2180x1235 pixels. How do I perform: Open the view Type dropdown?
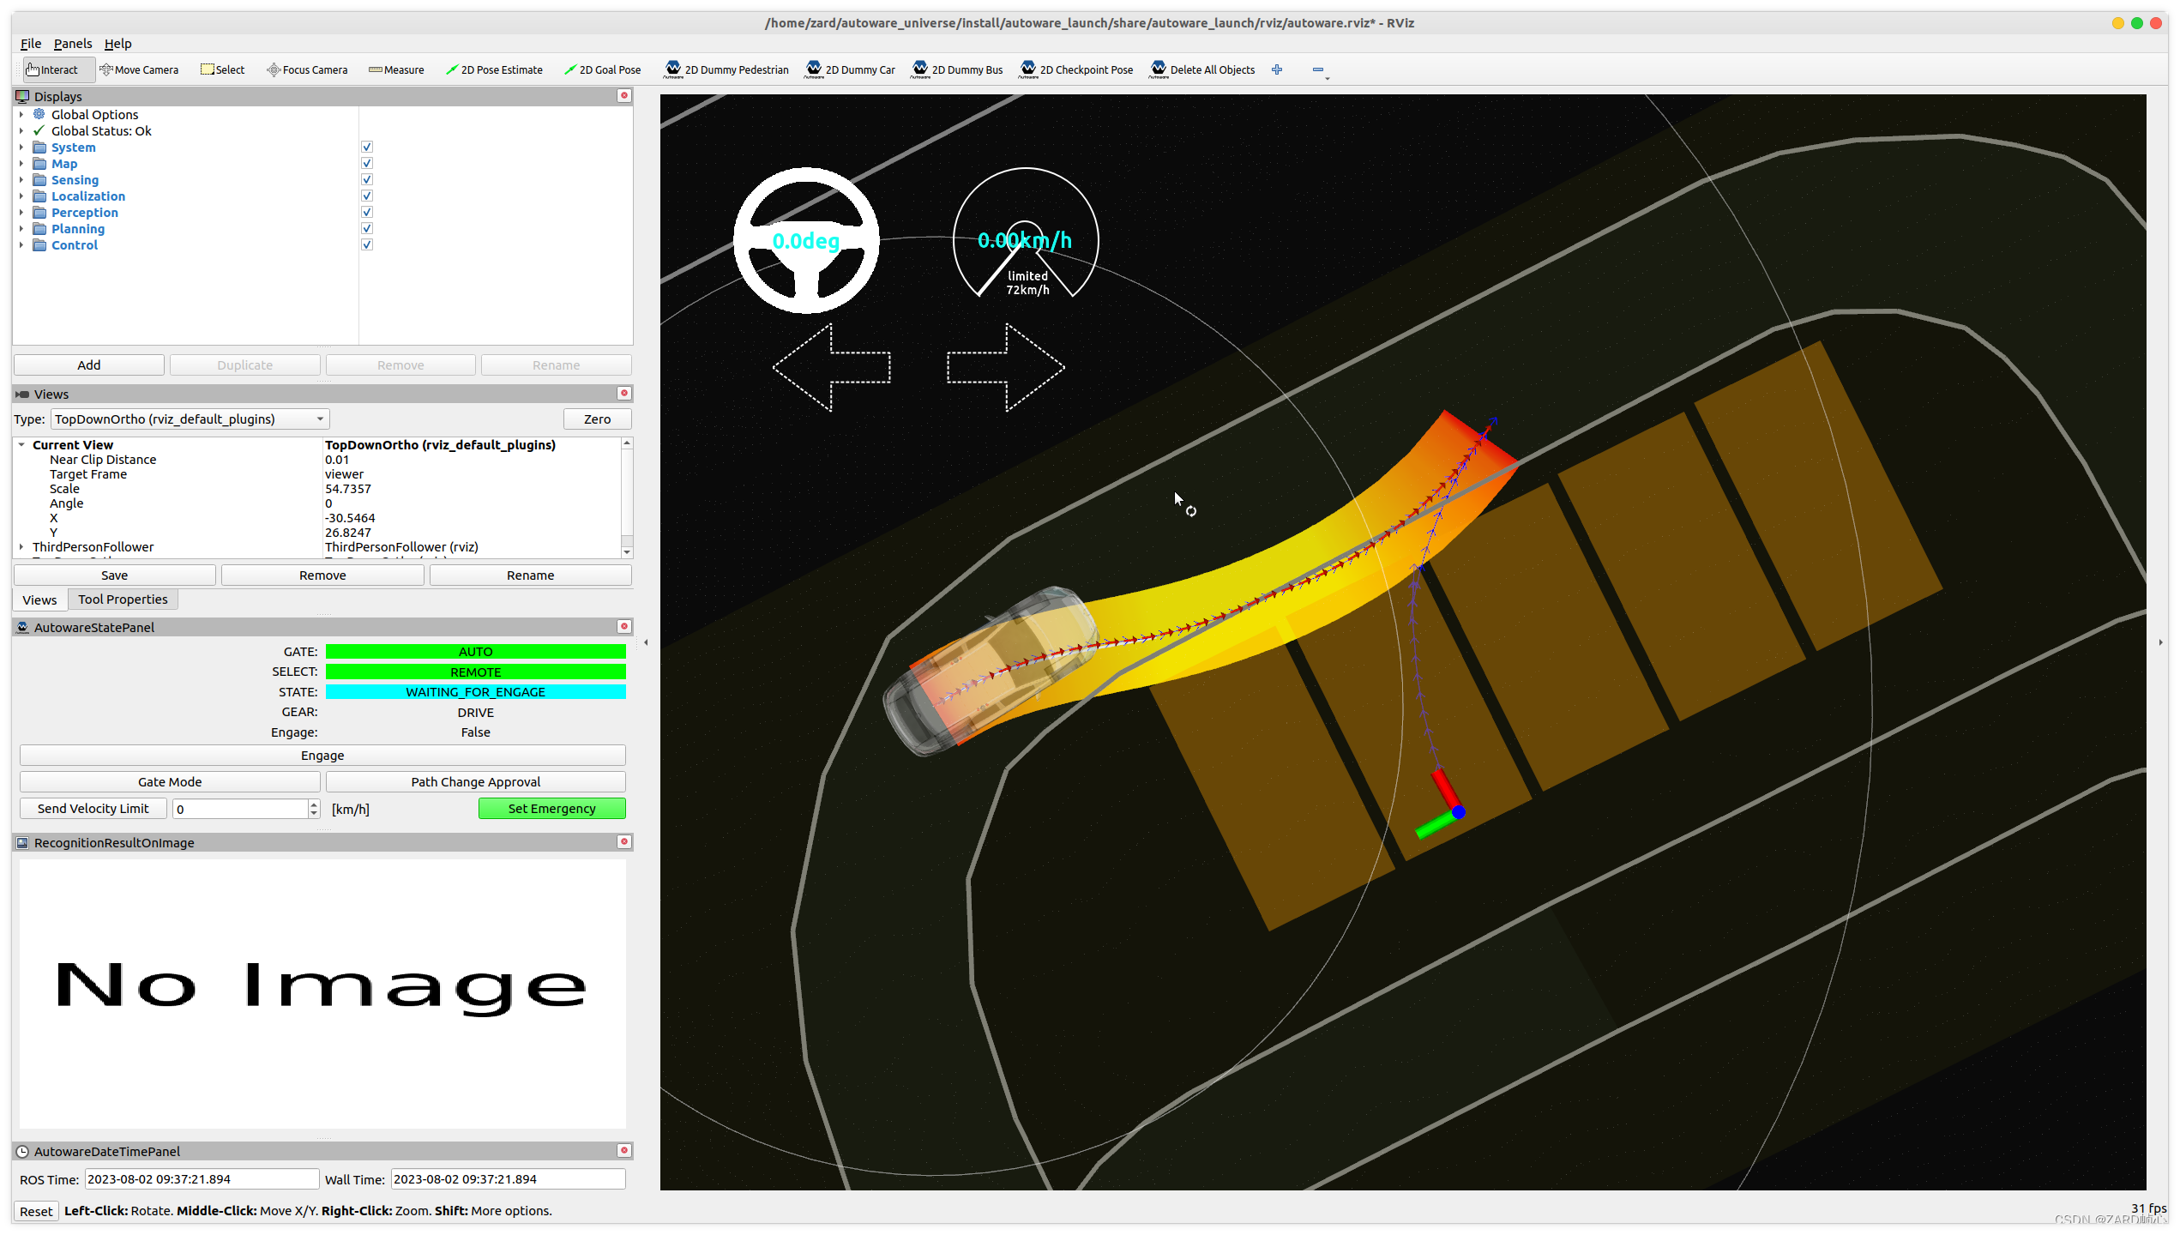tap(190, 419)
